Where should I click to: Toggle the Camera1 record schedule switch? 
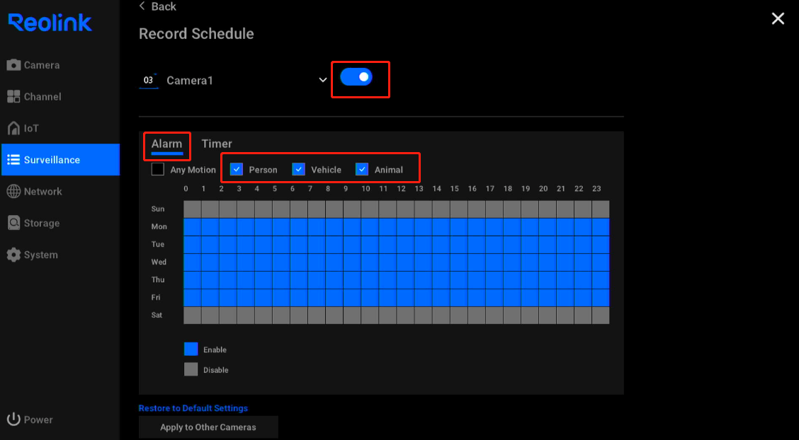(356, 77)
